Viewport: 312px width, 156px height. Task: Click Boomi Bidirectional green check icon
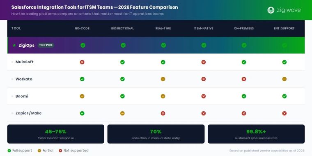pyautogui.click(x=123, y=96)
